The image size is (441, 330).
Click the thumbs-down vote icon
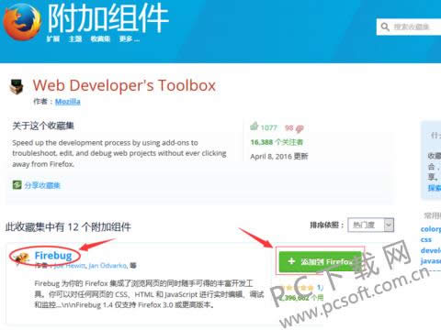pyautogui.click(x=300, y=129)
